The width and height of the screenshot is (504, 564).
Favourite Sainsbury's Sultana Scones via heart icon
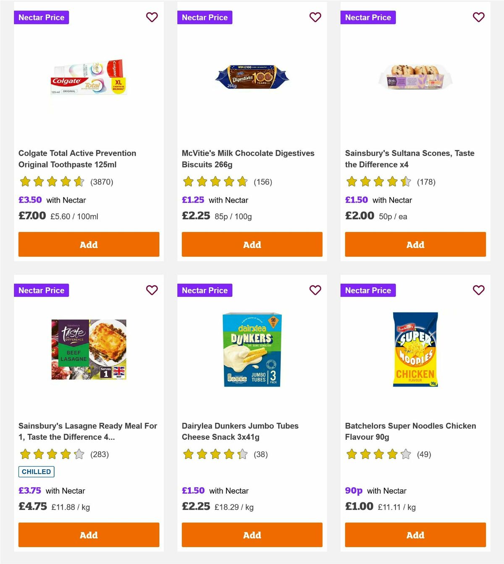tap(478, 17)
